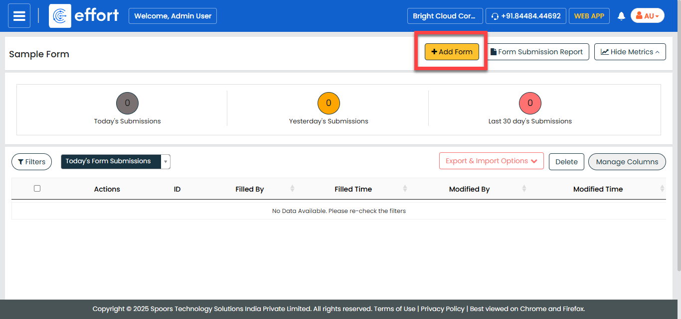Open the Terms of Use link

tap(394, 309)
